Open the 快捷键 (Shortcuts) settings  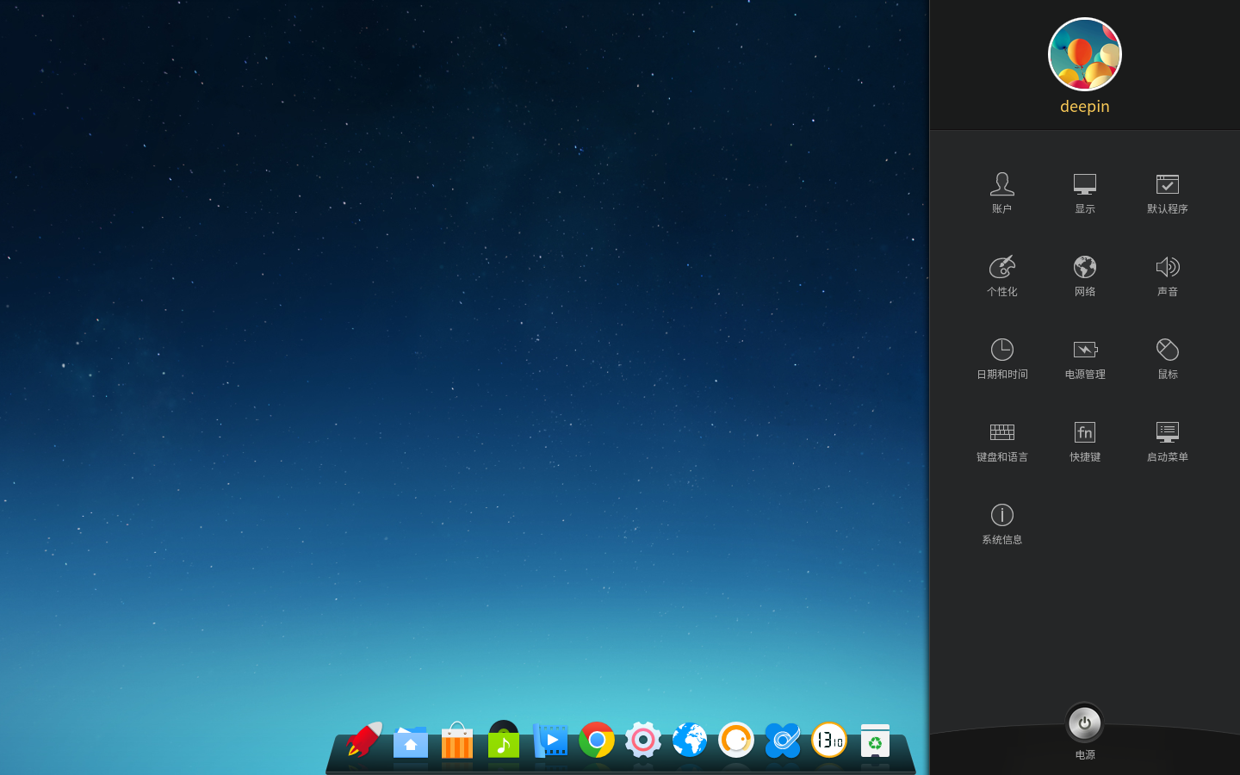1084,439
